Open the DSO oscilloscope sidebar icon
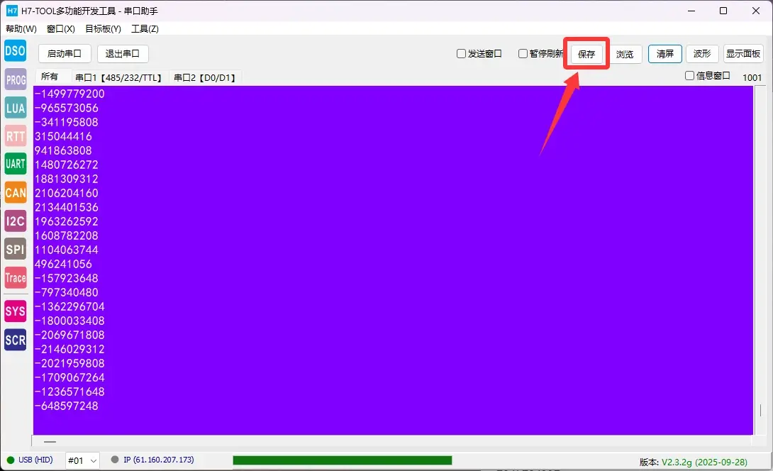This screenshot has width=773, height=471. (x=16, y=51)
